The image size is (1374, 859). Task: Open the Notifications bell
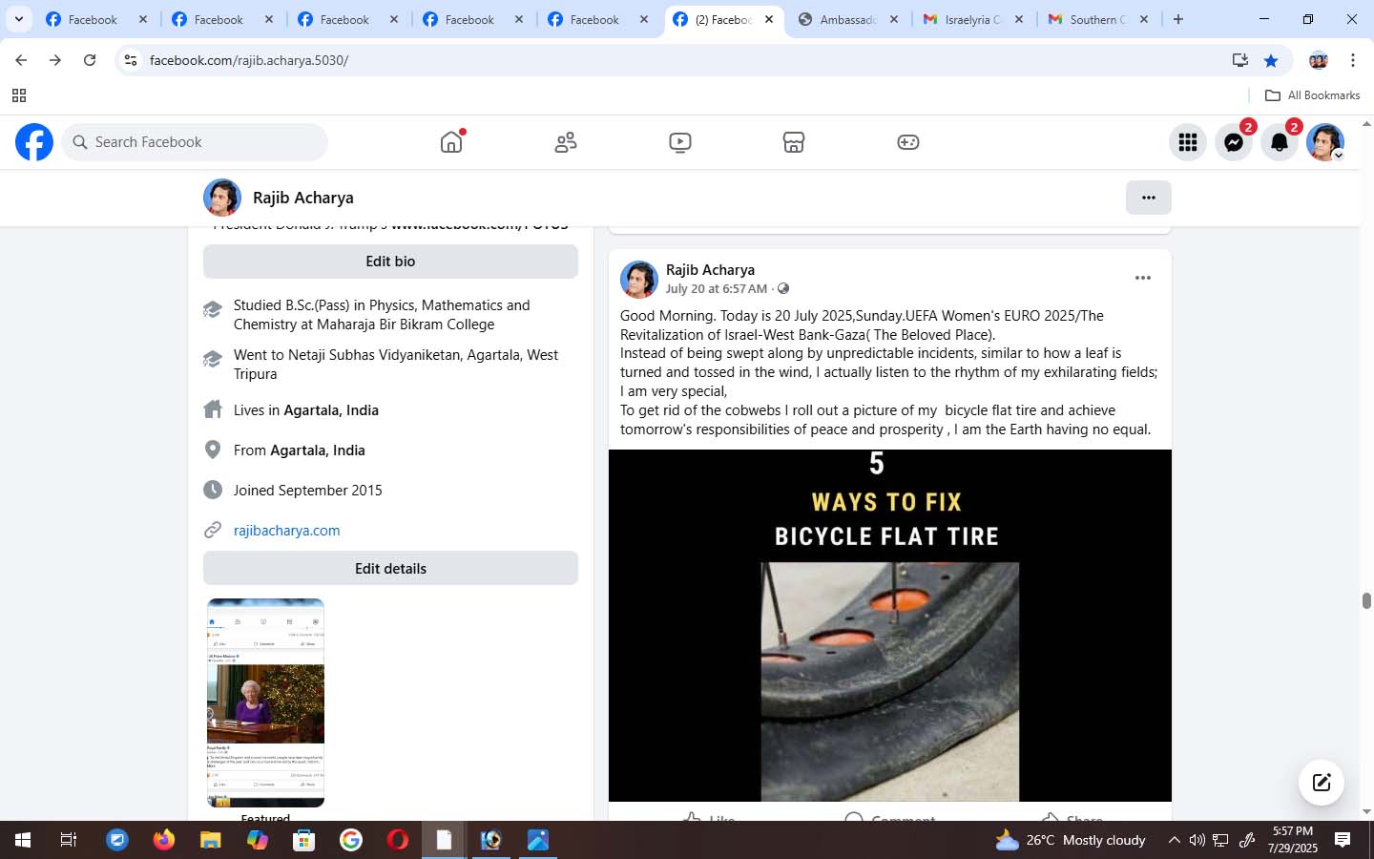1280,142
